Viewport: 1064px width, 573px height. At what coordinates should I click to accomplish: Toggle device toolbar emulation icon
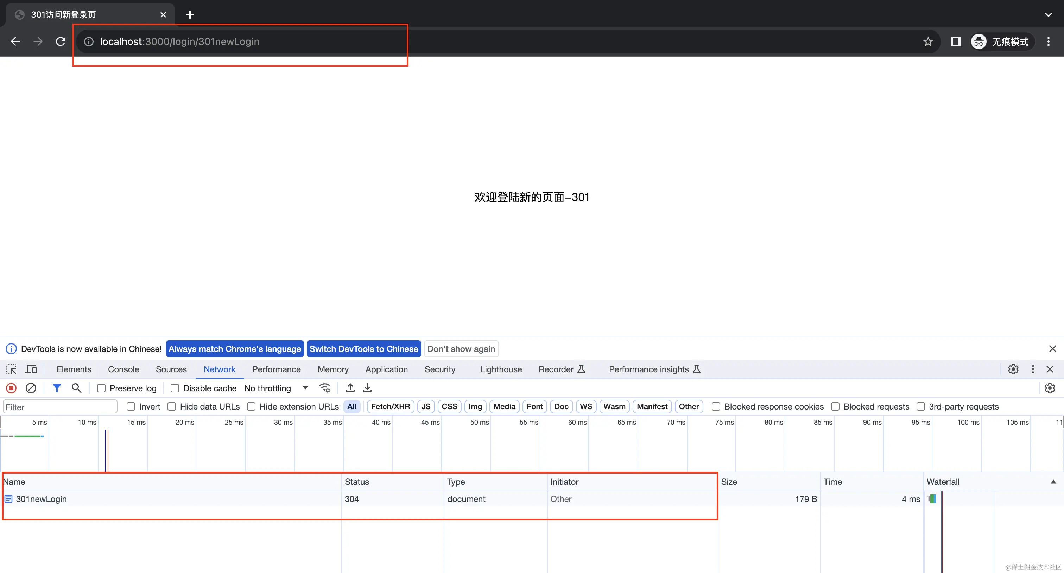pyautogui.click(x=31, y=369)
